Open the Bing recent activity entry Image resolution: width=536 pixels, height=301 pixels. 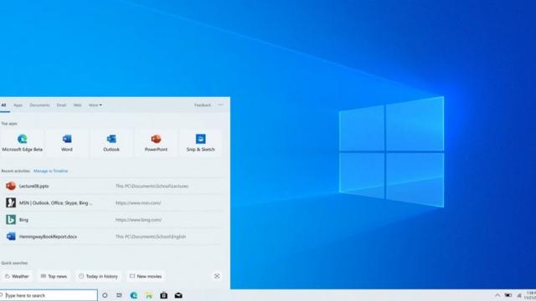(112, 219)
